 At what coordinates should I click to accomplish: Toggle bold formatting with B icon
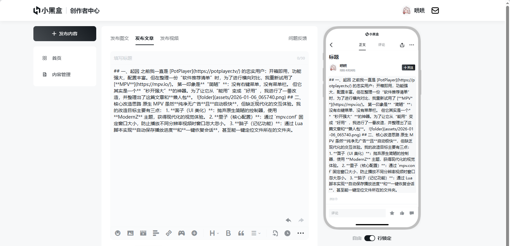click(228, 233)
